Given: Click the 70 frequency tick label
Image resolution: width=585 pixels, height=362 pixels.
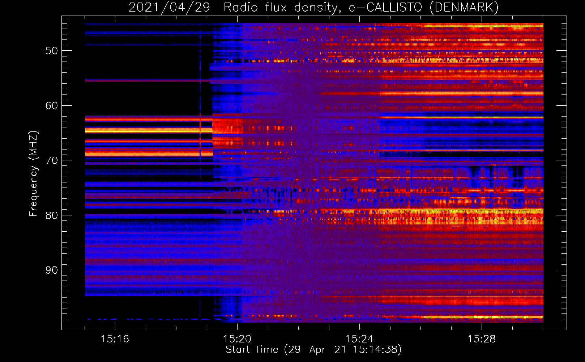Looking at the screenshot, I should click(x=52, y=160).
